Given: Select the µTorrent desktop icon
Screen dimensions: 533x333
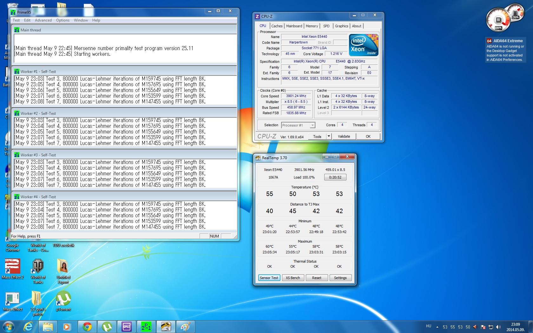Looking at the screenshot, I should point(63,301).
